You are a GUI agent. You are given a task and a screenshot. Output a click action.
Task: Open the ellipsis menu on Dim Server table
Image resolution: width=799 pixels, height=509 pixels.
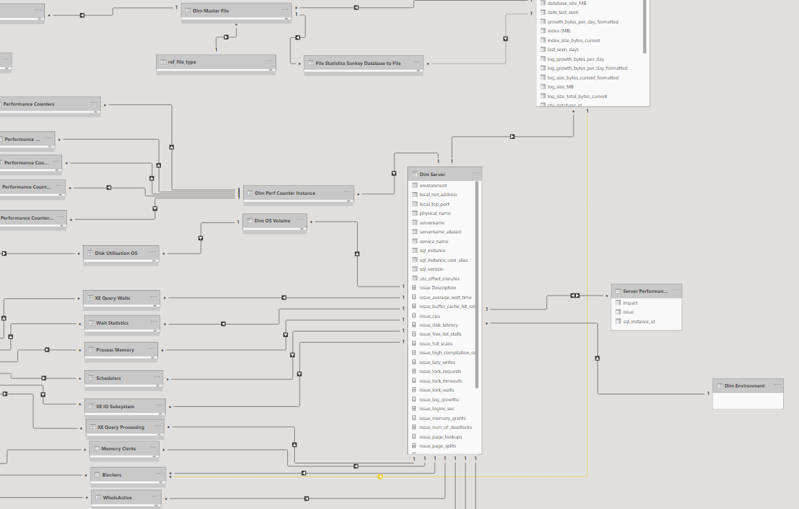tap(476, 173)
